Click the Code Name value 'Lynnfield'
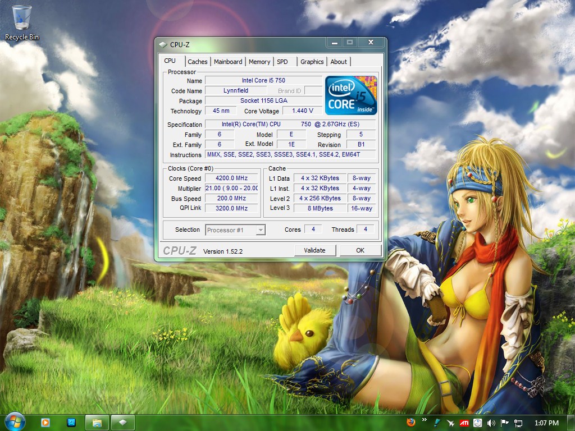 pyautogui.click(x=236, y=90)
